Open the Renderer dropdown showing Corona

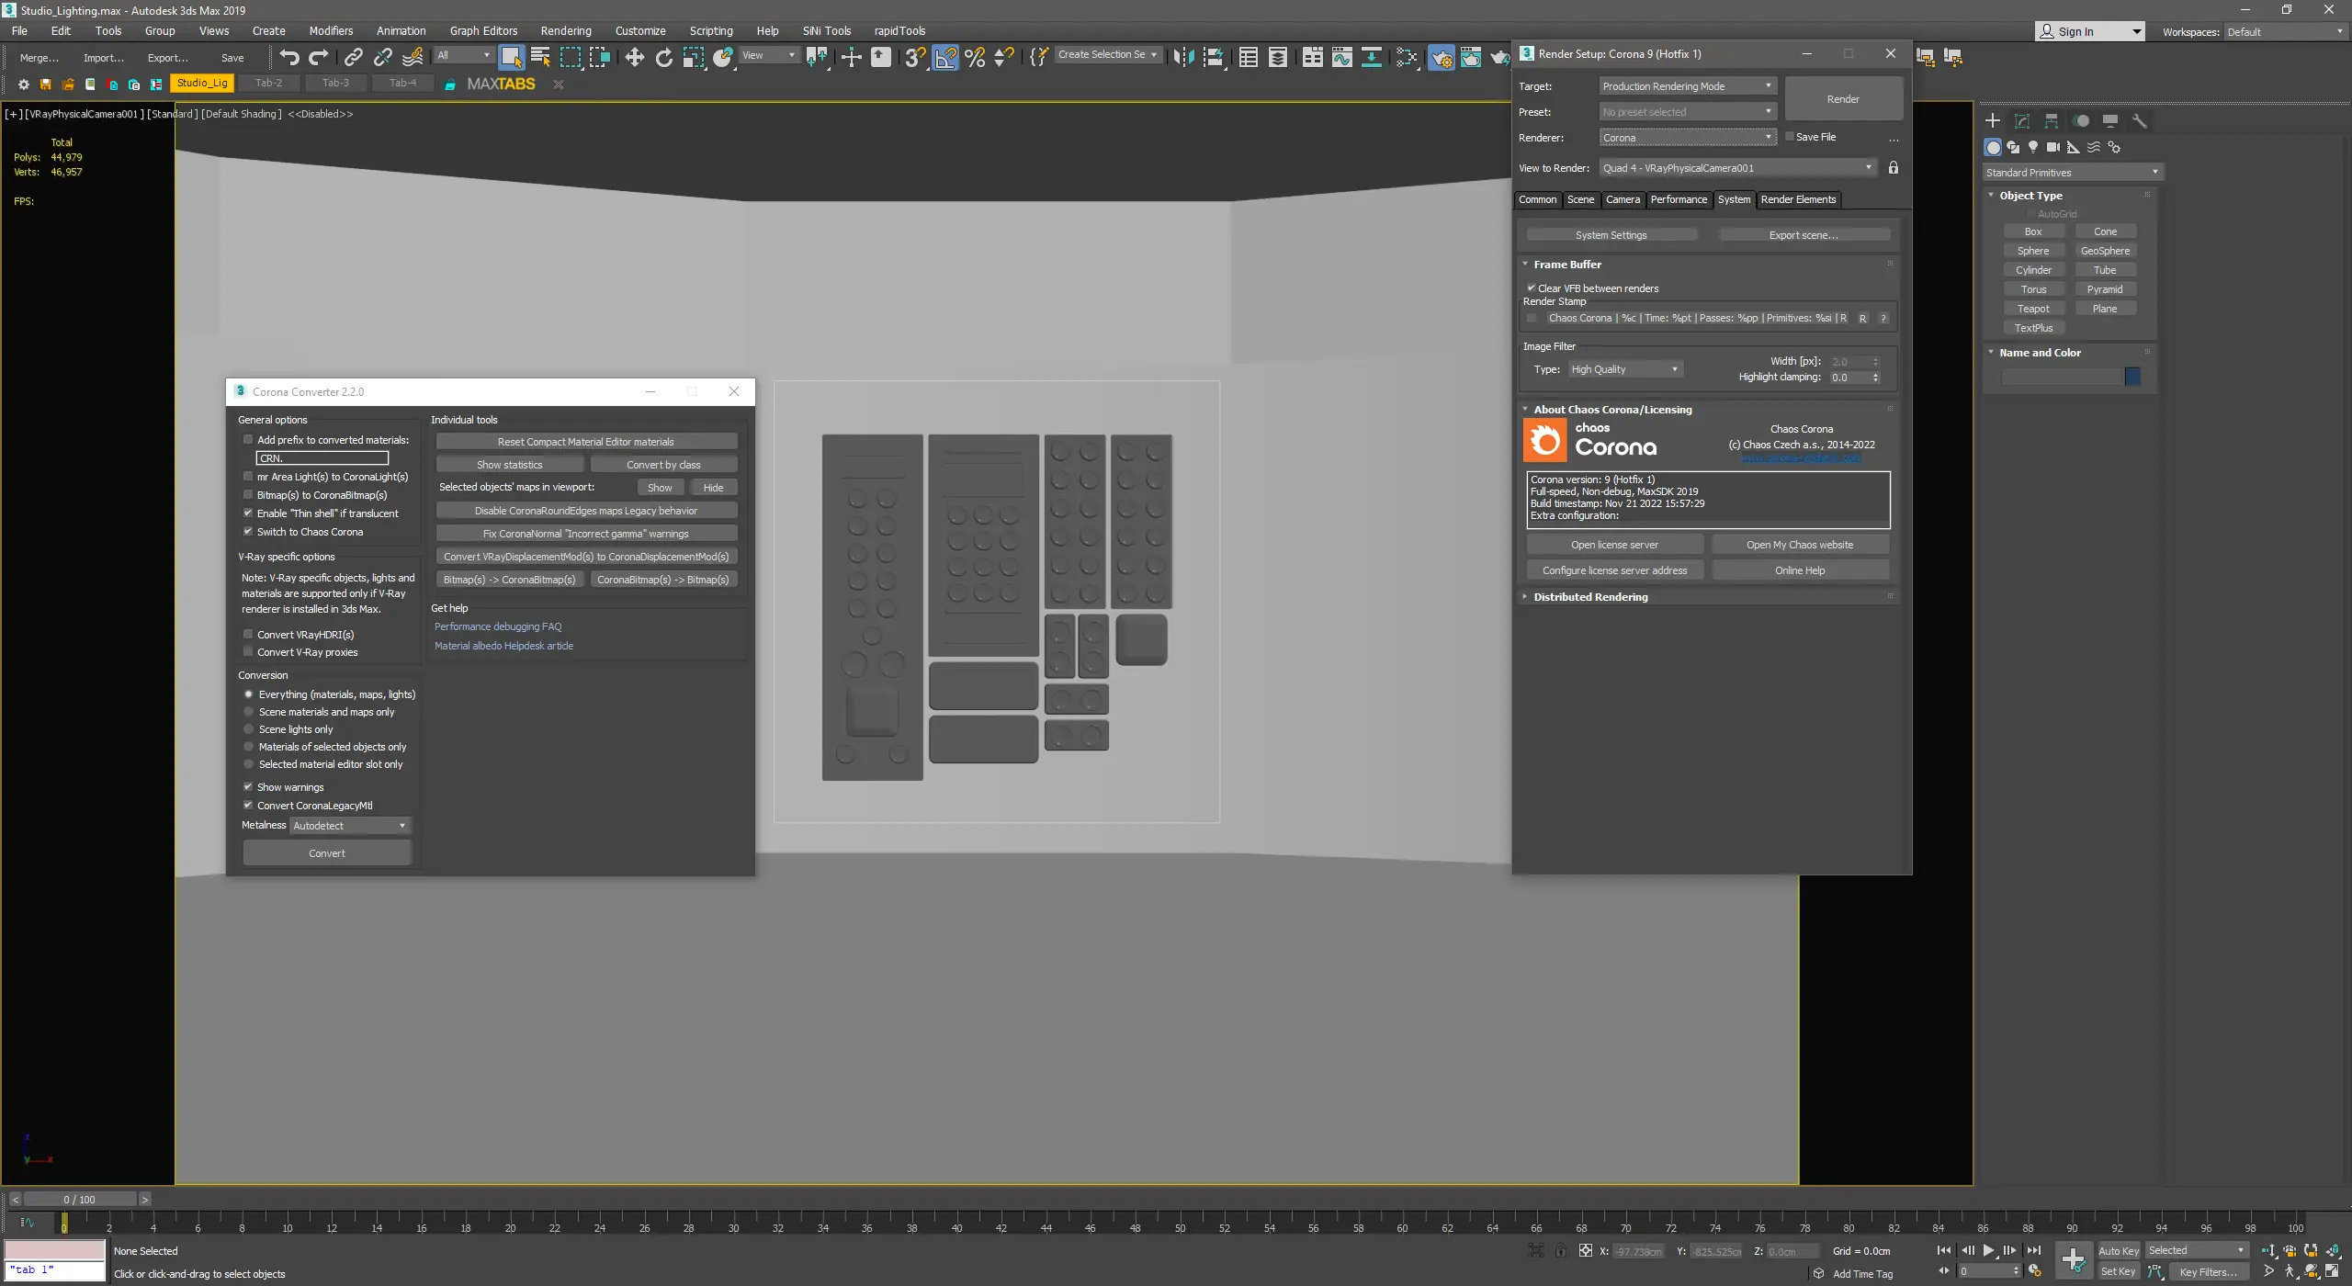pos(1687,138)
